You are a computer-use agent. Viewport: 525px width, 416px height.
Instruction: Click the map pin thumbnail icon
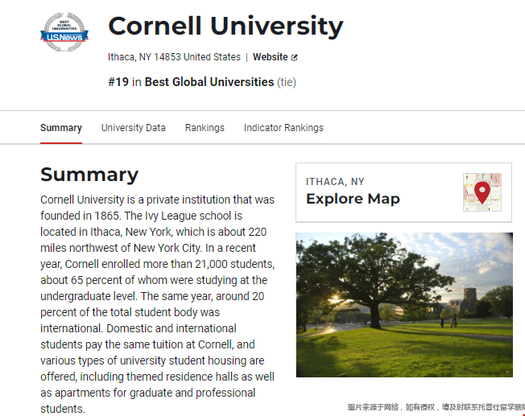(482, 192)
